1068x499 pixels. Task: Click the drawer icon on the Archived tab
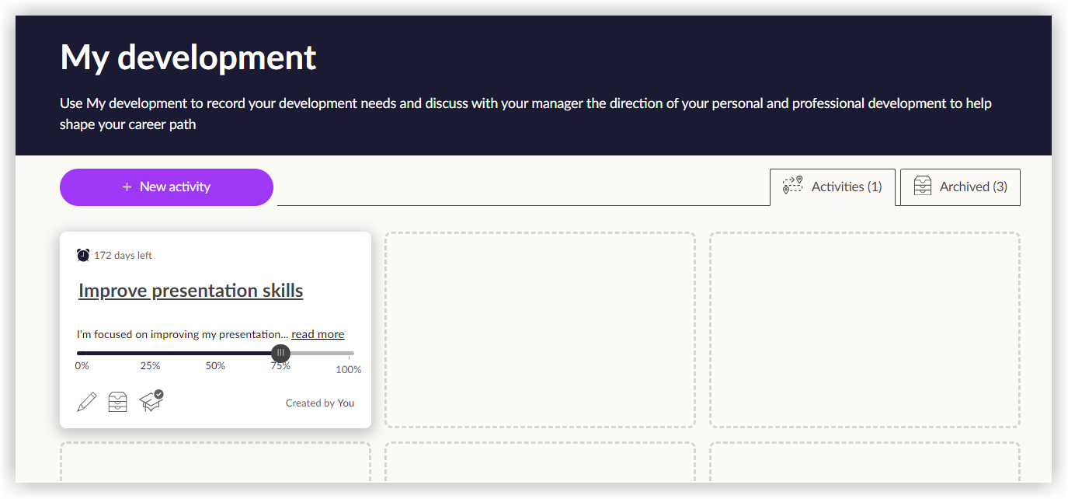pos(922,186)
